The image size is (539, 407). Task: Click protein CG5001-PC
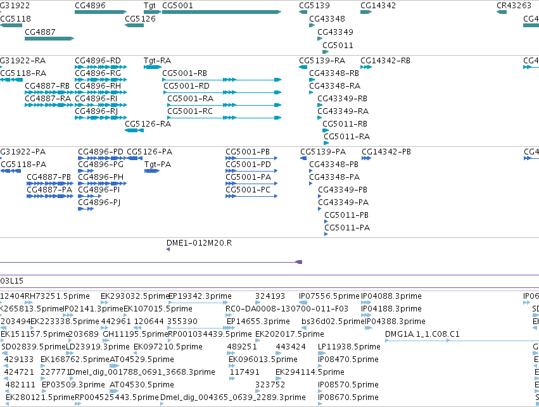[251, 196]
